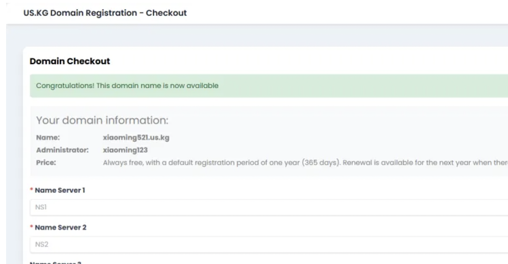Click the Name: label
508x264 pixels.
[x=48, y=138]
